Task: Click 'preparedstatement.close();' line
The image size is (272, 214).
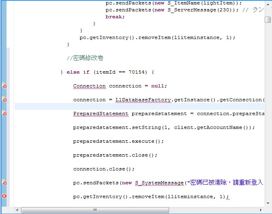Action: coord(115,155)
